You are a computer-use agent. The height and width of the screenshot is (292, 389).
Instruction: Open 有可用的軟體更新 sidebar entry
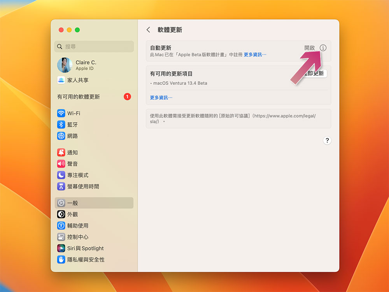[x=94, y=97]
